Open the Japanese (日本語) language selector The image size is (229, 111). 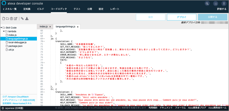tap(12, 108)
